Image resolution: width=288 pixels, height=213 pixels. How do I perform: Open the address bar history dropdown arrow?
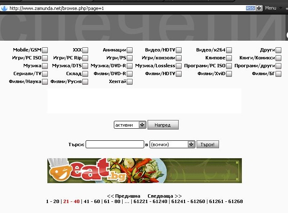(259, 8)
